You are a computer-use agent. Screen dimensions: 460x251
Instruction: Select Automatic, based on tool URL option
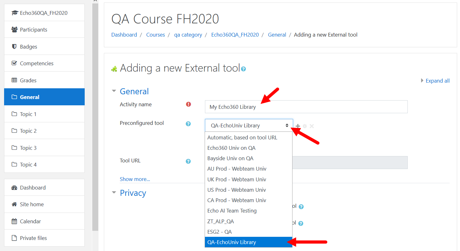[x=248, y=137]
